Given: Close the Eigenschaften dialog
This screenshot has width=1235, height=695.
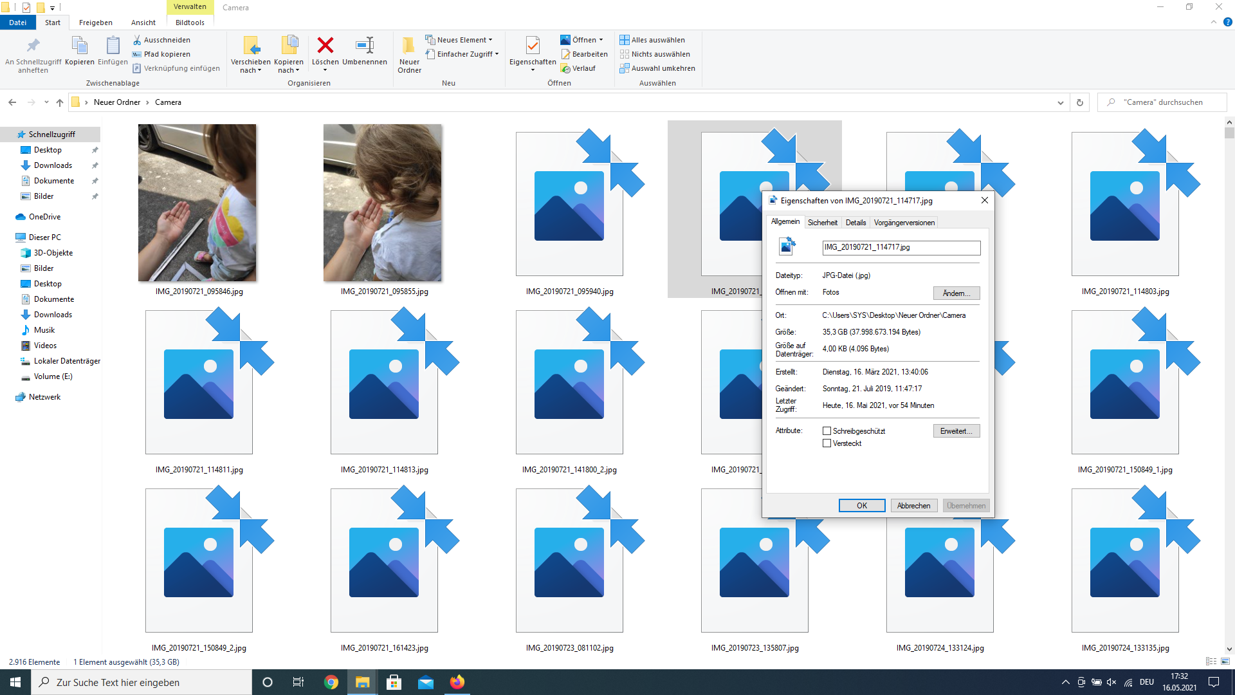Looking at the screenshot, I should pyautogui.click(x=984, y=201).
